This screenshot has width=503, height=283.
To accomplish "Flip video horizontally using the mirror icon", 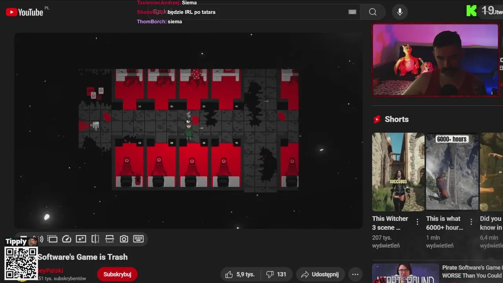I will tap(95, 239).
